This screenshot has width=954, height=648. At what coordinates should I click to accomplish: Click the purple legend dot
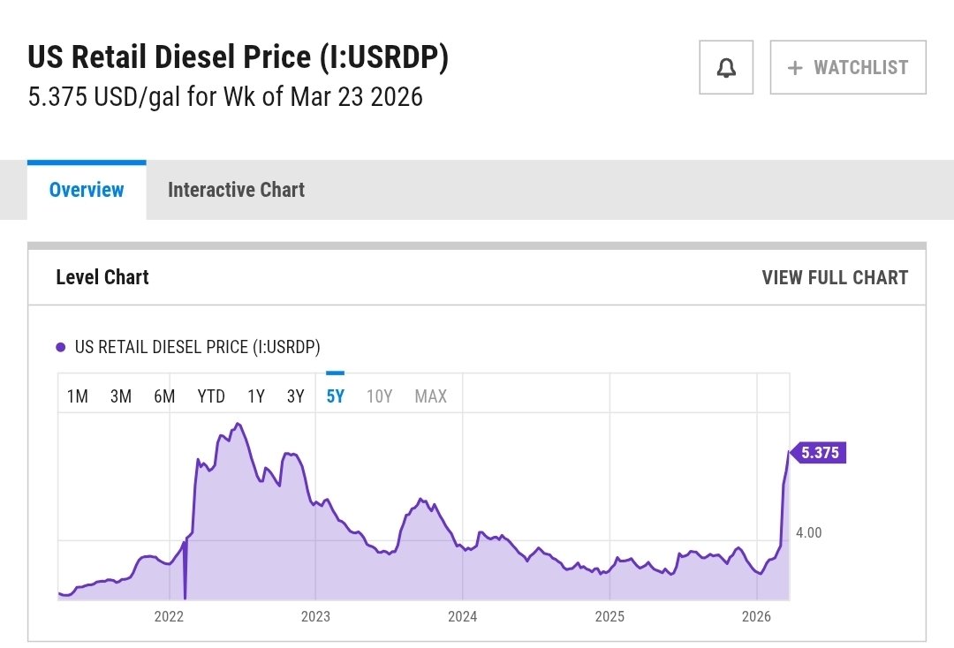click(61, 347)
